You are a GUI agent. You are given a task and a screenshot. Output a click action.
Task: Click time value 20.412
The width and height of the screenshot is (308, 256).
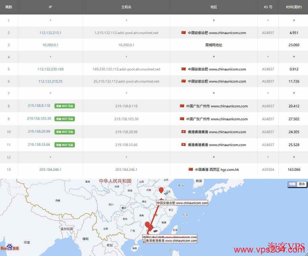pos(294,106)
